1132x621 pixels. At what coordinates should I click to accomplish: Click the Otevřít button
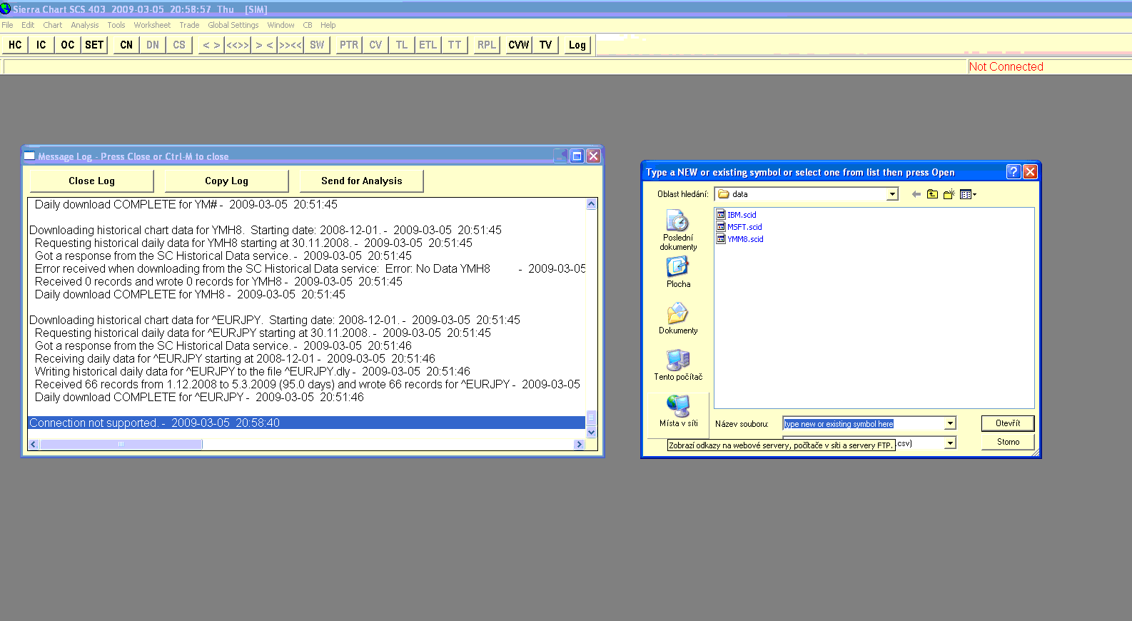pyautogui.click(x=1007, y=423)
